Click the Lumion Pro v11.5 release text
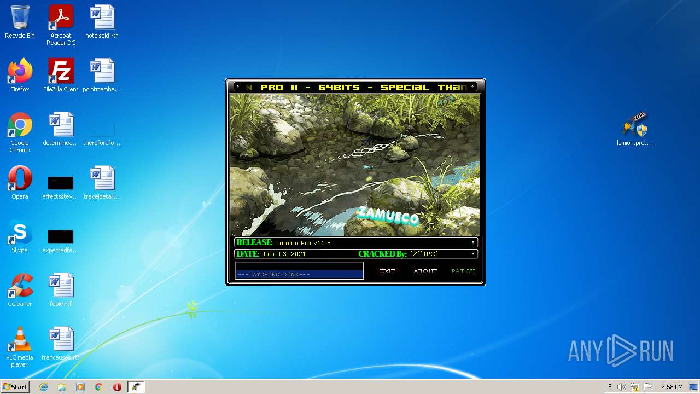The width and height of the screenshot is (700, 394). pyautogui.click(x=303, y=242)
